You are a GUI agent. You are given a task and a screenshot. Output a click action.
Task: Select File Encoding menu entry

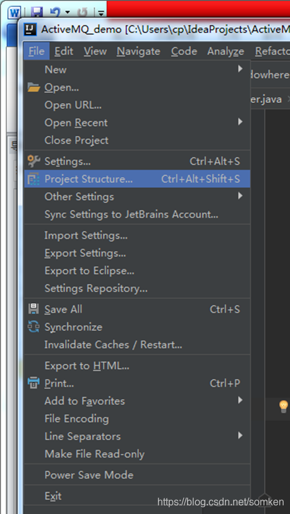137,418
